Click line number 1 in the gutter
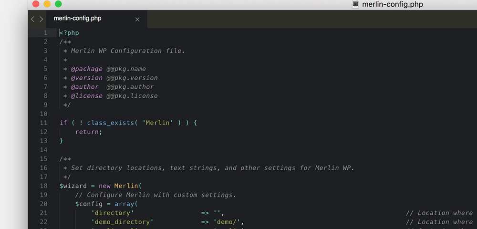 45,33
